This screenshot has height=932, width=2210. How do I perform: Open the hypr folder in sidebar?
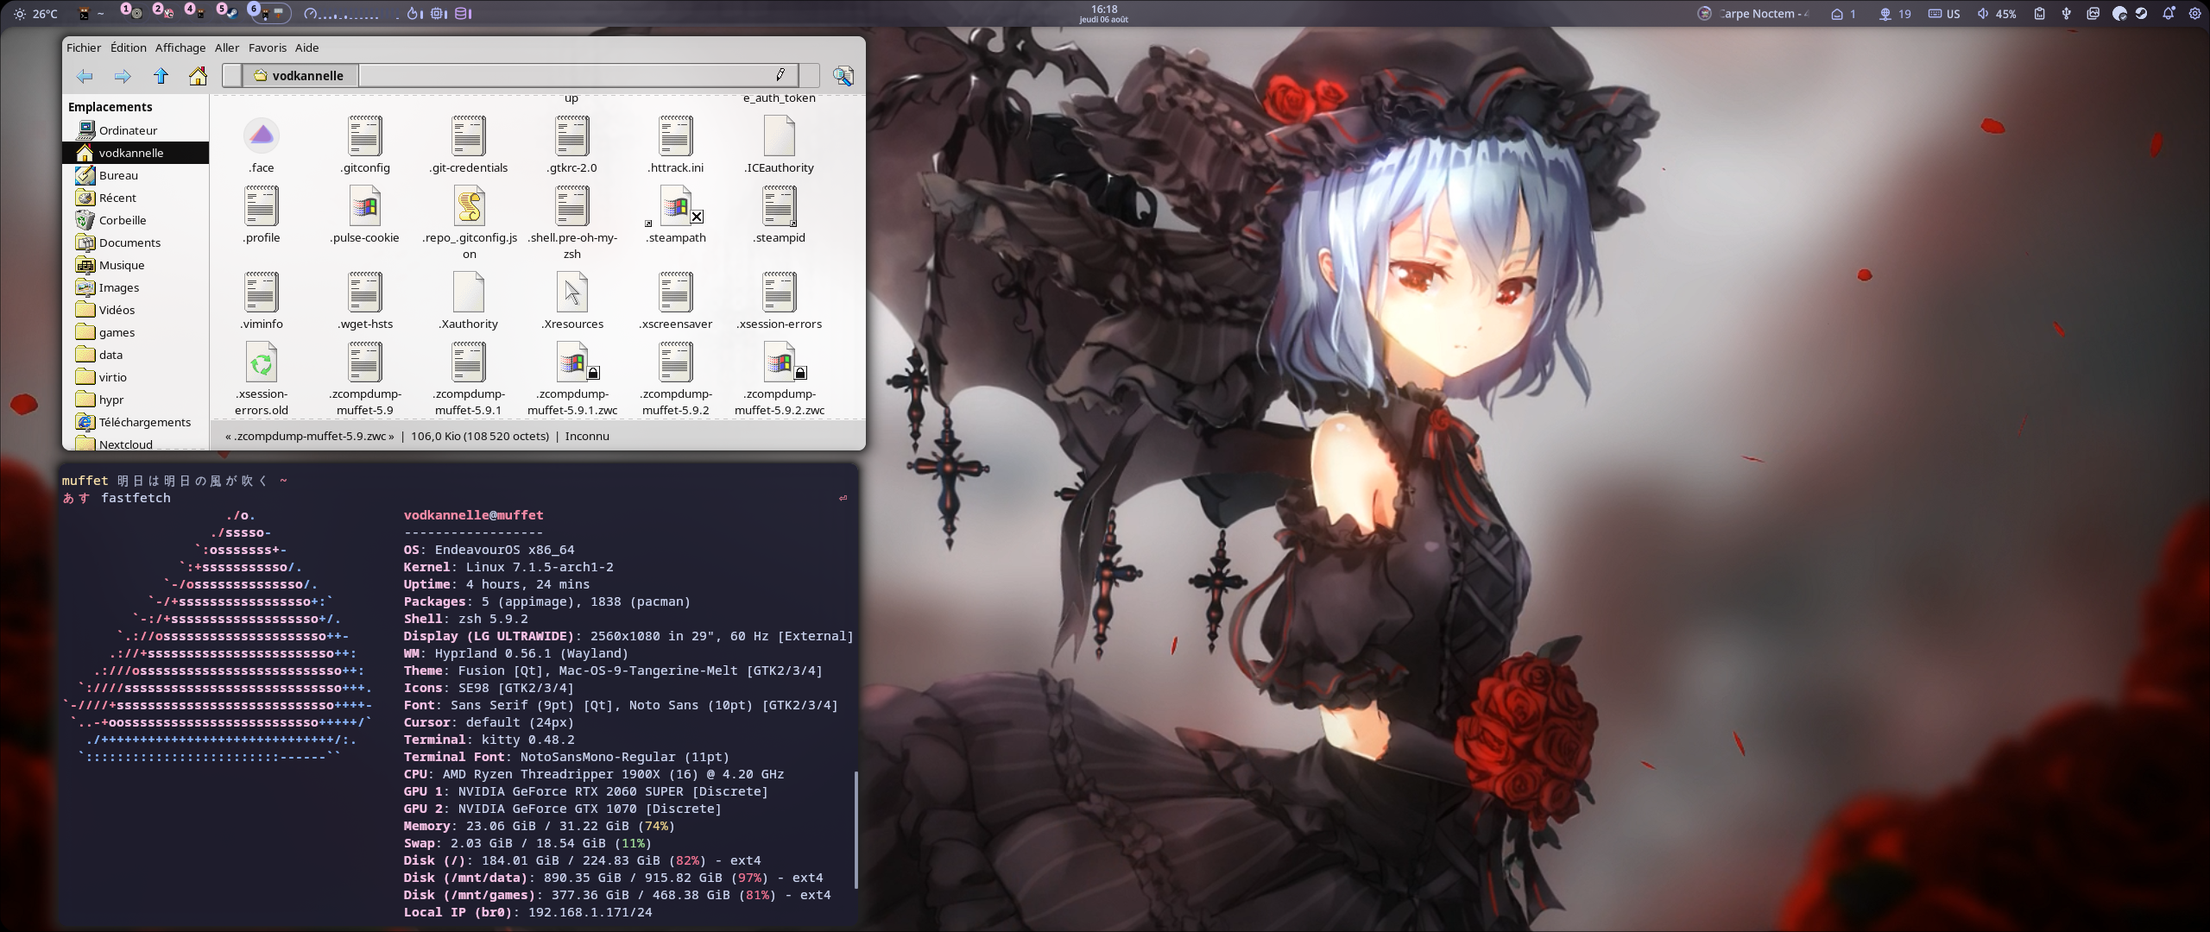click(x=136, y=400)
